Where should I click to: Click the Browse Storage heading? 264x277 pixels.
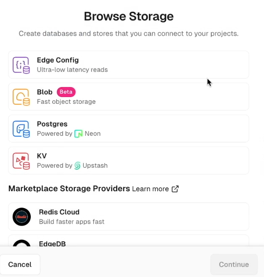129,16
